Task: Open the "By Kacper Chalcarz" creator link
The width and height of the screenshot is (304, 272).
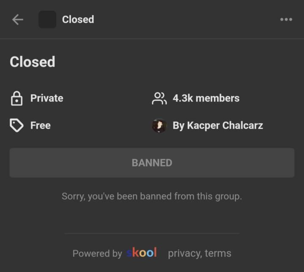Action: 218,126
